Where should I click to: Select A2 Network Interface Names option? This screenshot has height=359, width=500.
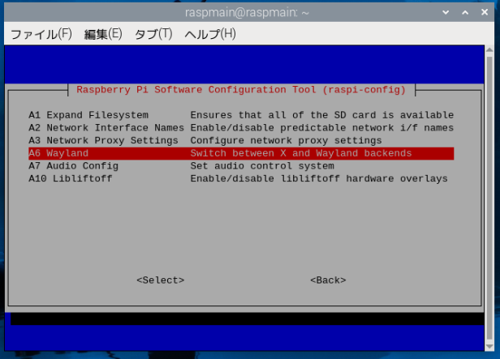tap(241, 127)
